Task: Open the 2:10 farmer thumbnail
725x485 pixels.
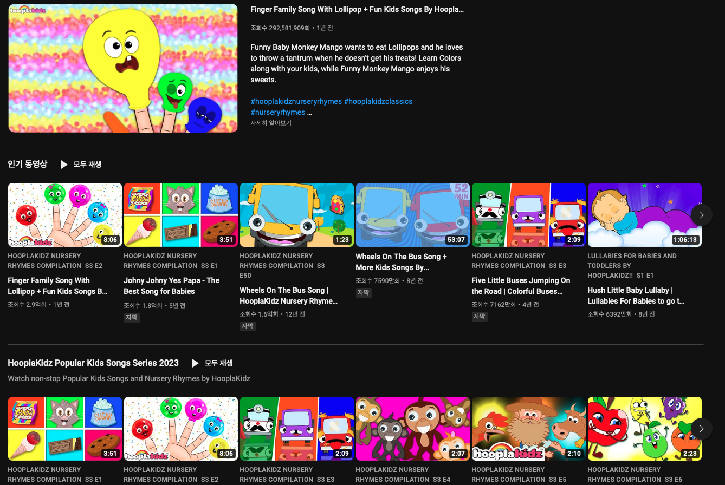Action: coord(529,429)
